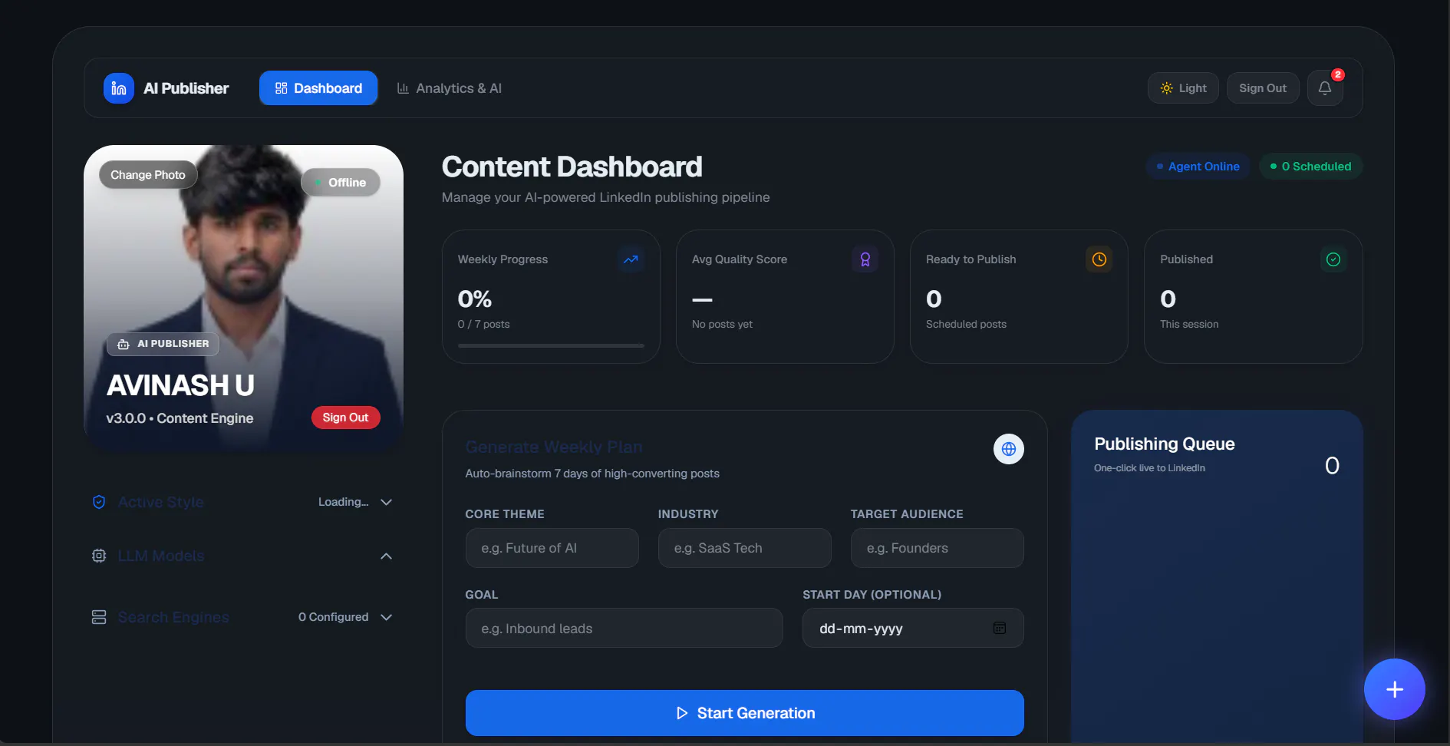Click the robot icon in AI PUBLISHER badge
The image size is (1450, 746).
124,344
